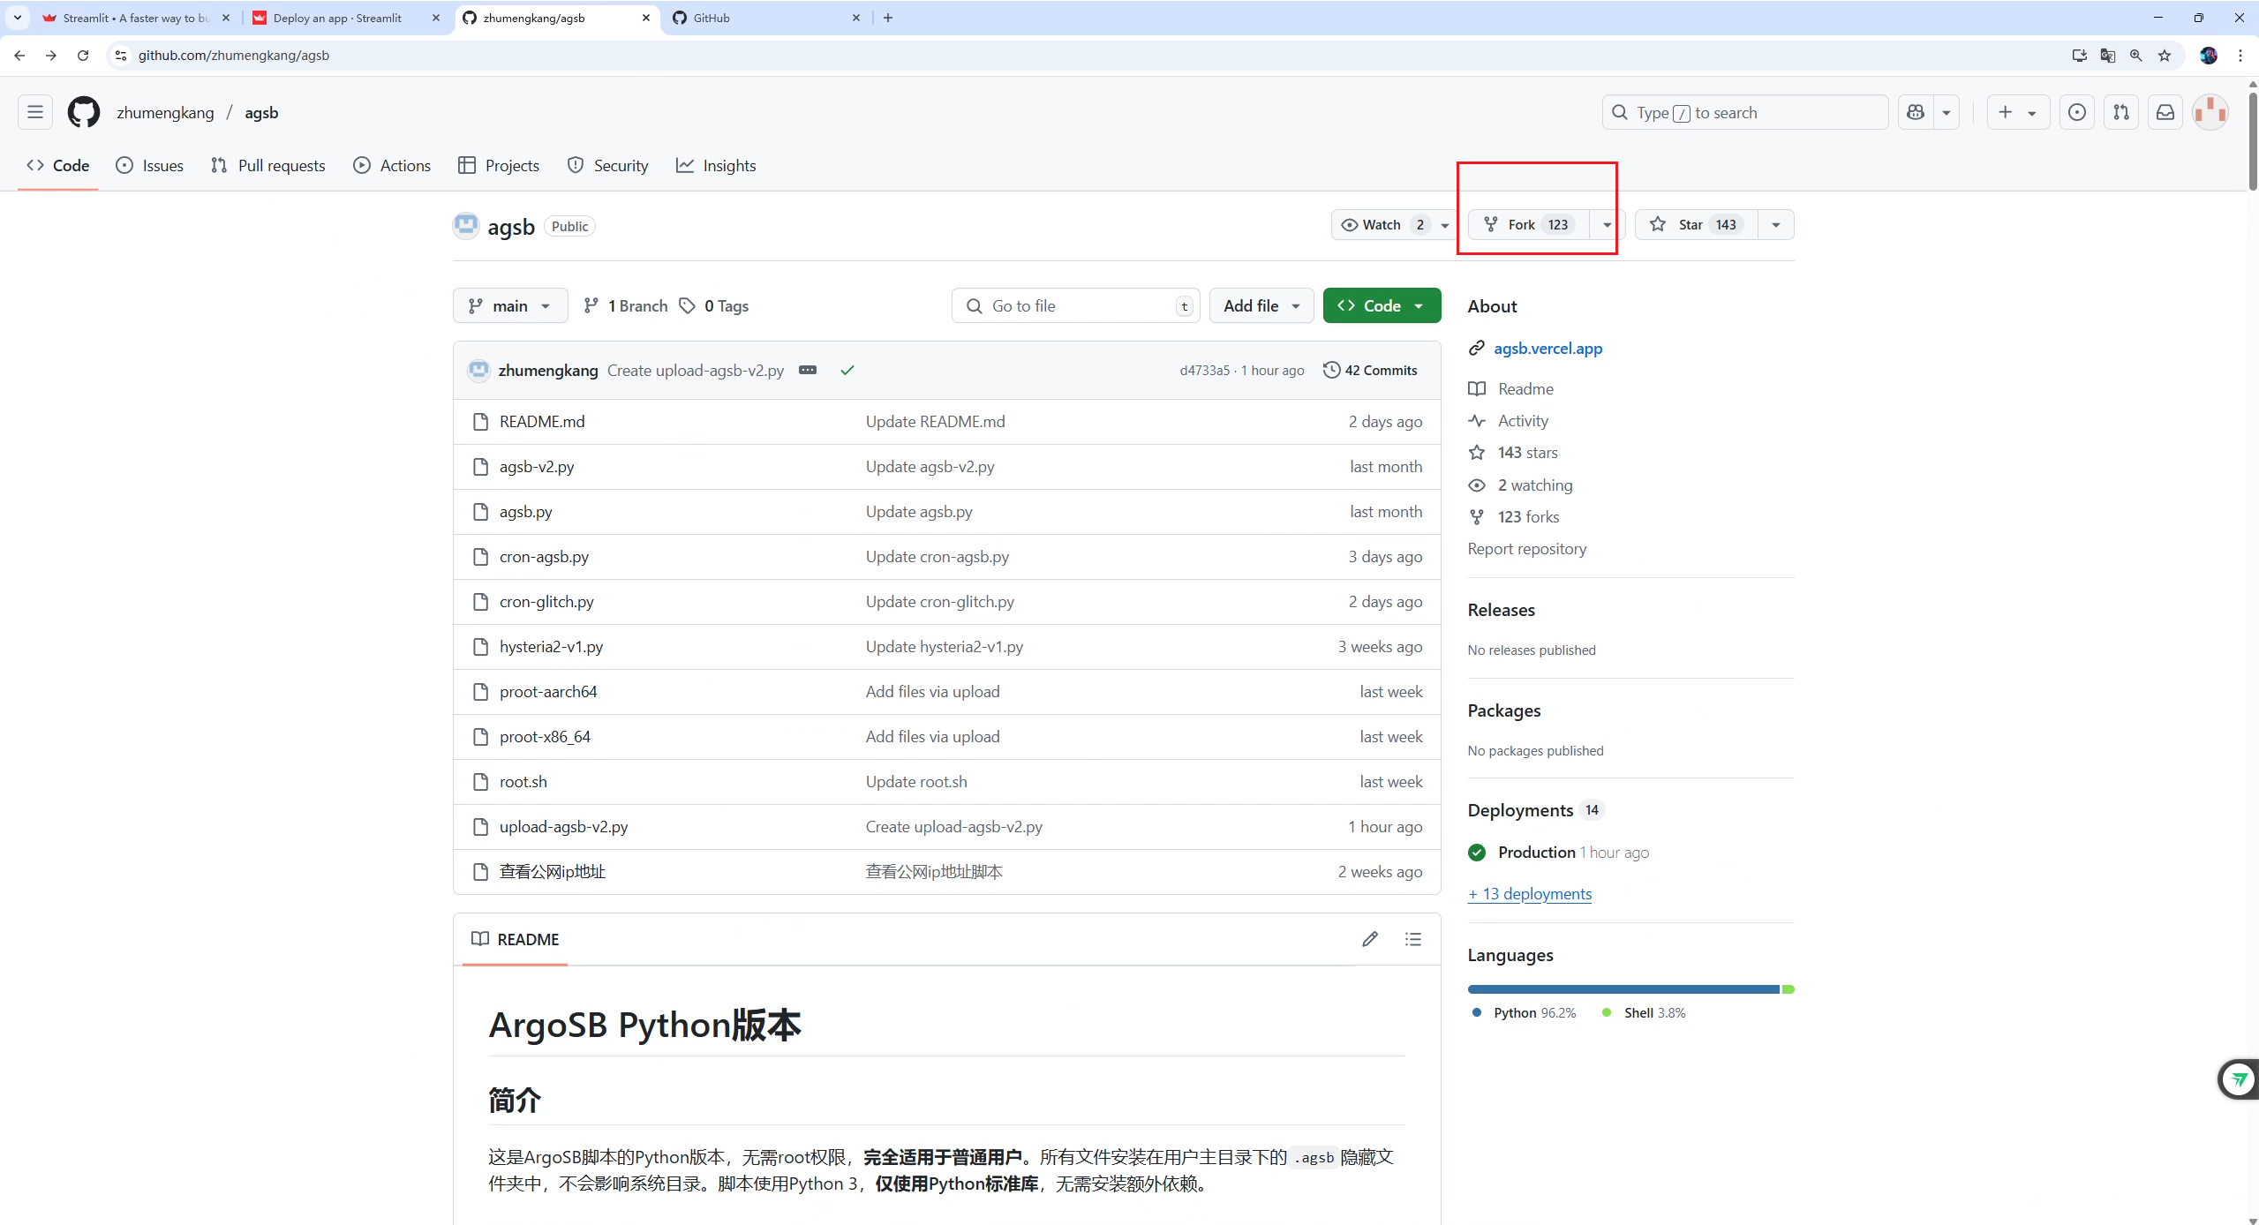Expand the main branch selector
This screenshot has height=1225, width=2259.
coord(510,305)
